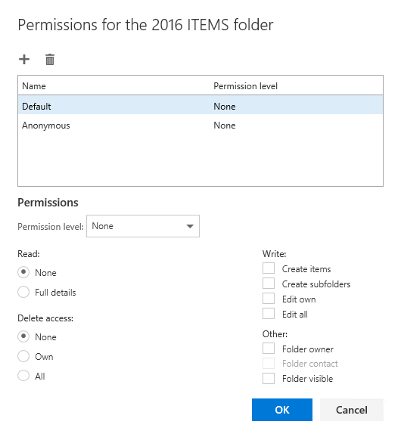Click the Name column header
The height and width of the screenshot is (434, 401).
[34, 86]
